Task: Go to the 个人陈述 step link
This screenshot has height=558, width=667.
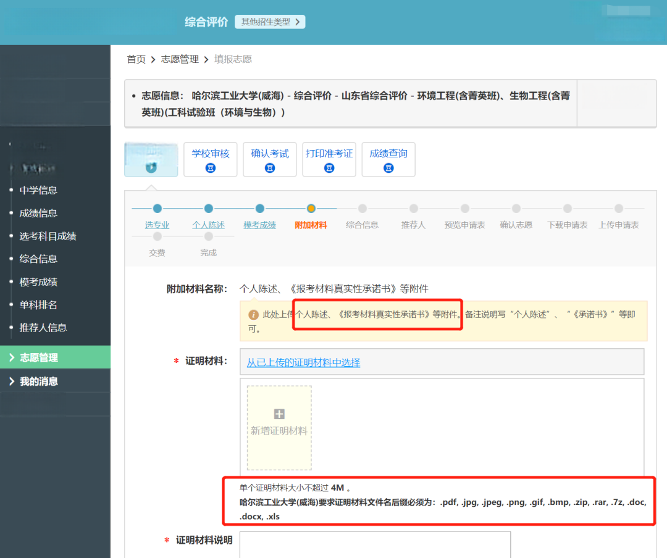Action: (x=209, y=225)
